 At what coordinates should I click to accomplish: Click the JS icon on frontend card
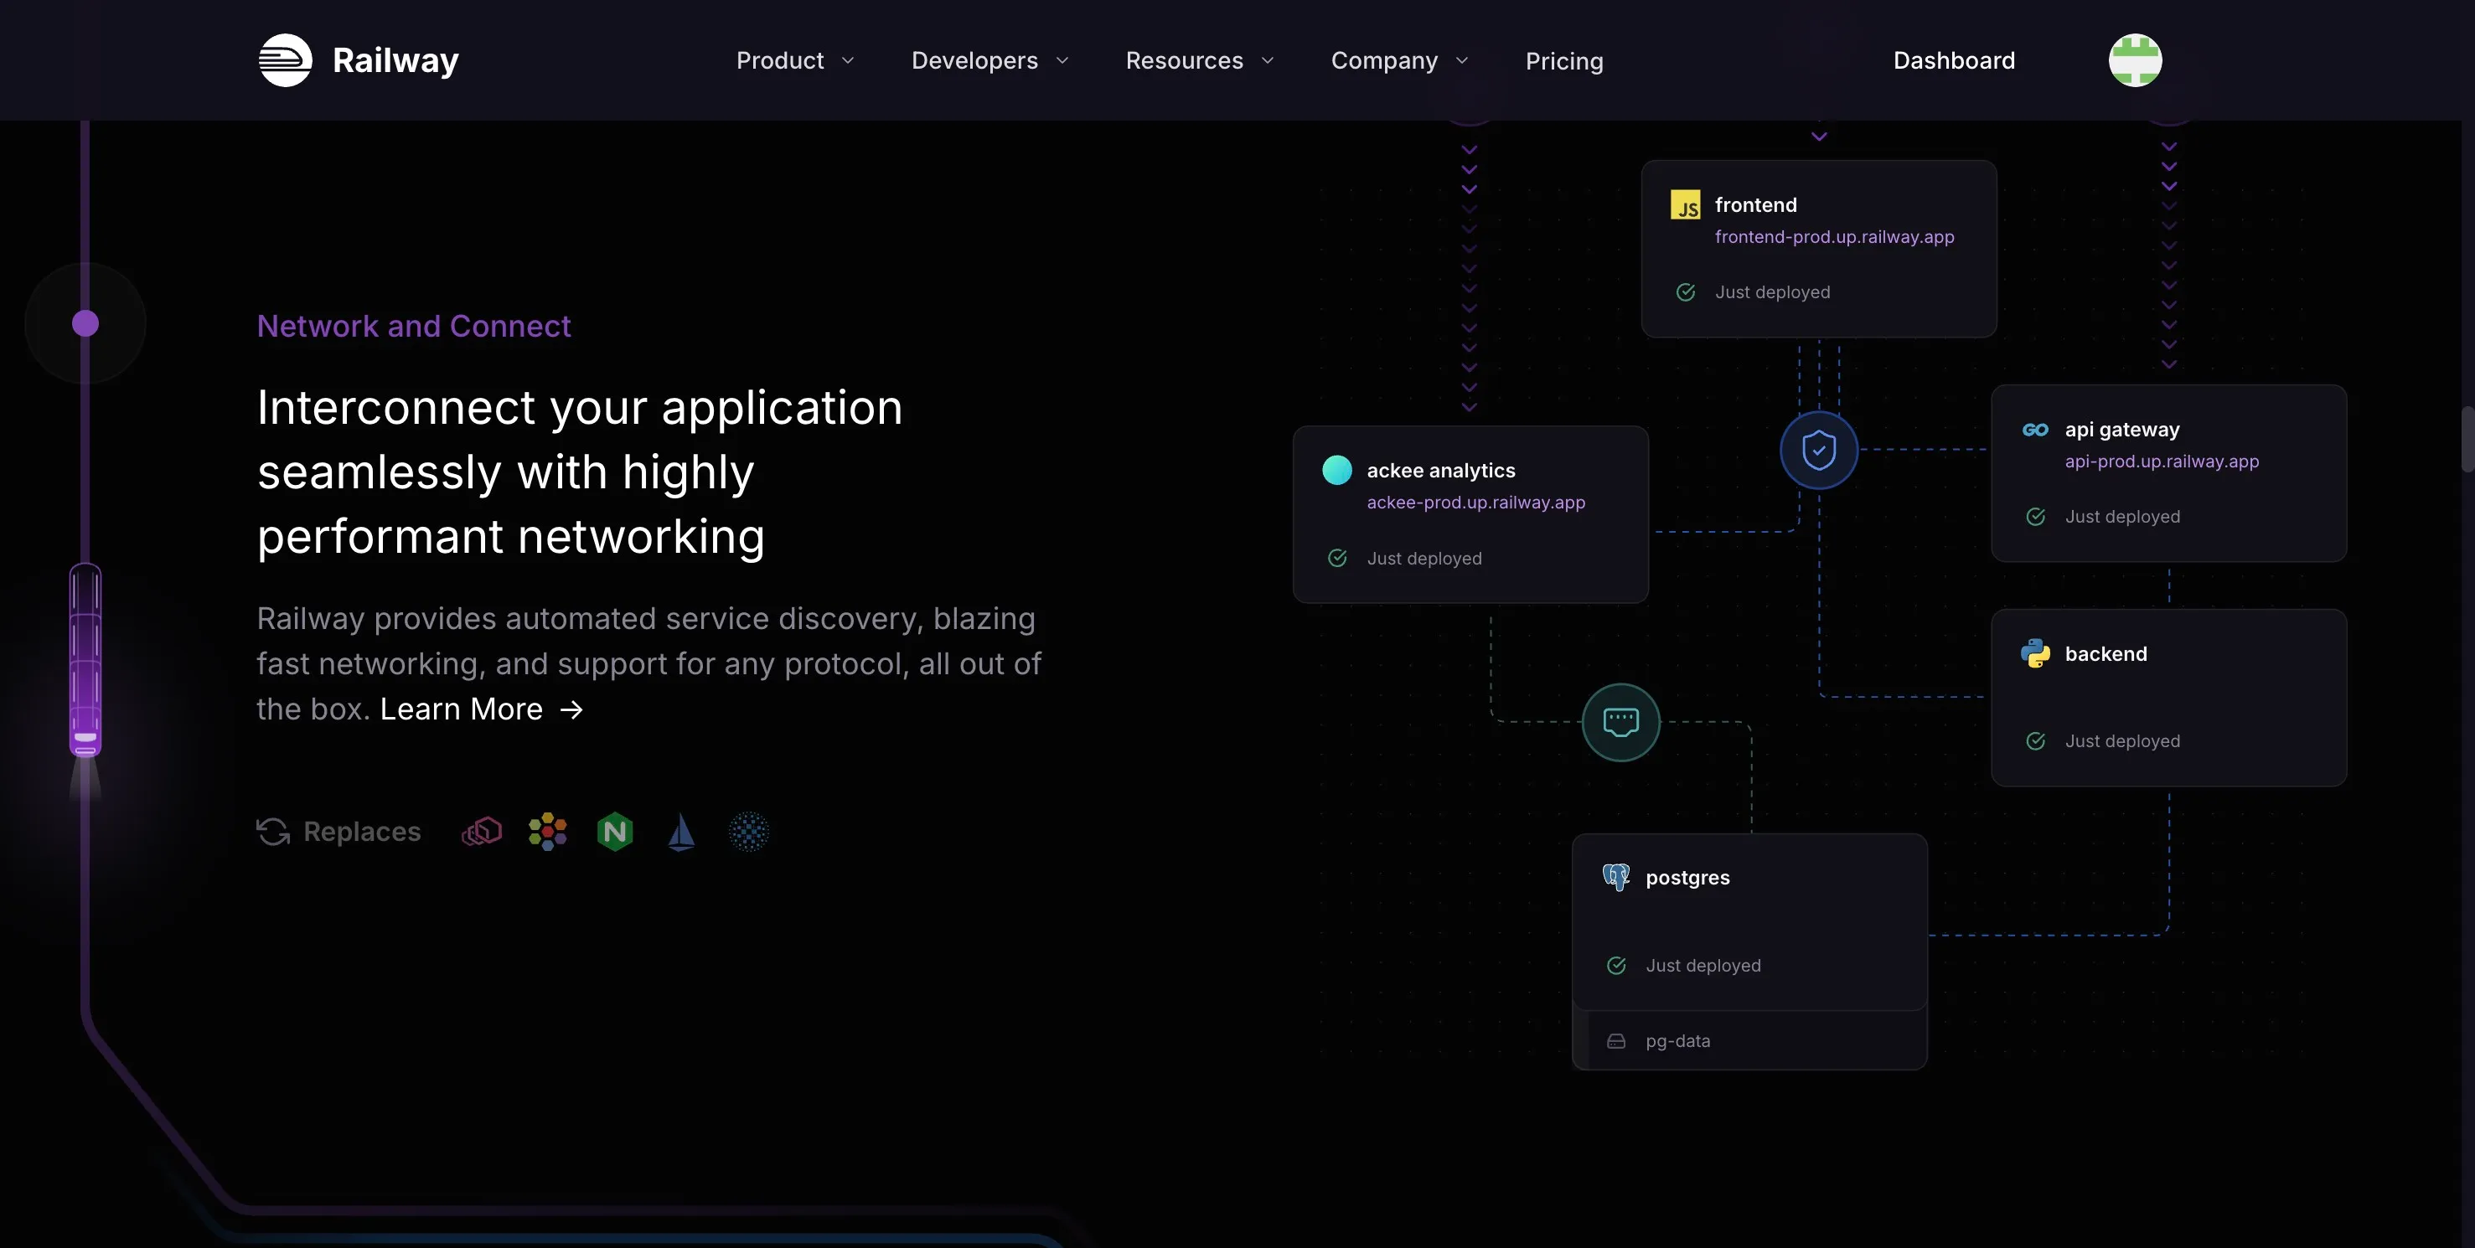tap(1685, 204)
